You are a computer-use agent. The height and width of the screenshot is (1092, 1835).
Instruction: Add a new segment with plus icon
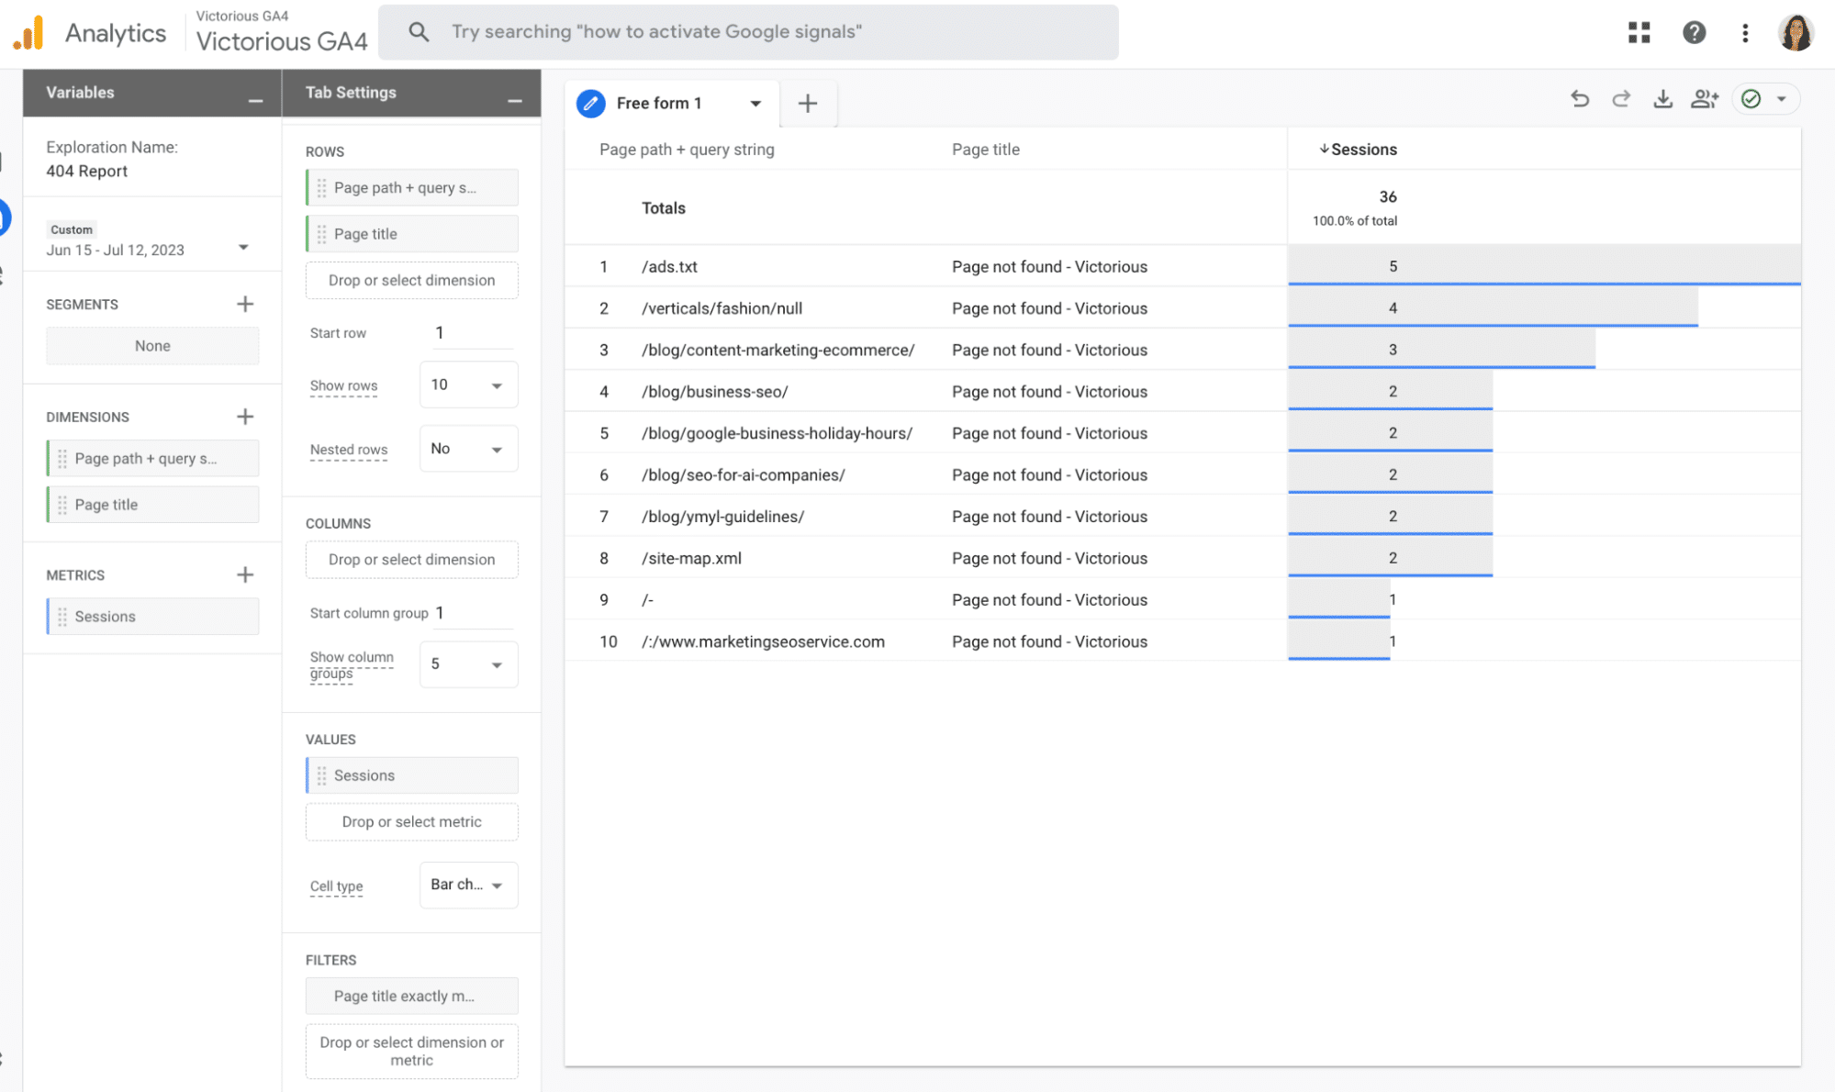tap(245, 304)
